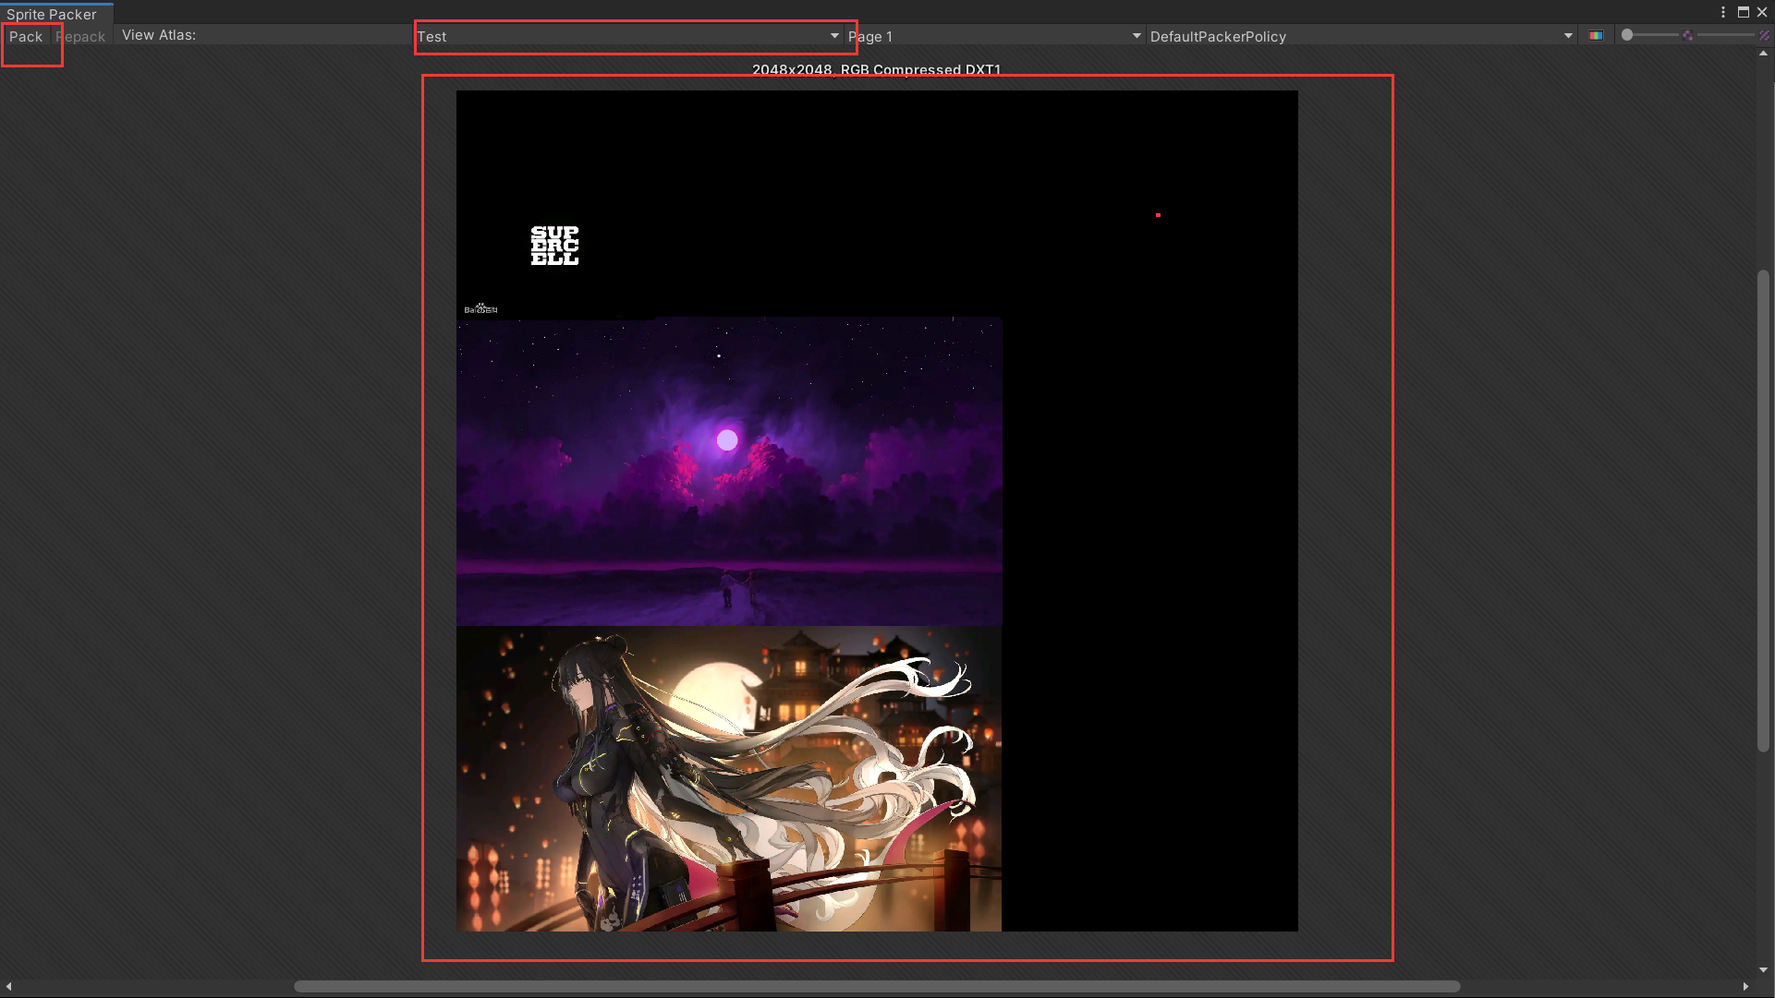Viewport: 1775px width, 998px height.
Task: Select the RGB color channels icon
Action: pyautogui.click(x=1596, y=35)
